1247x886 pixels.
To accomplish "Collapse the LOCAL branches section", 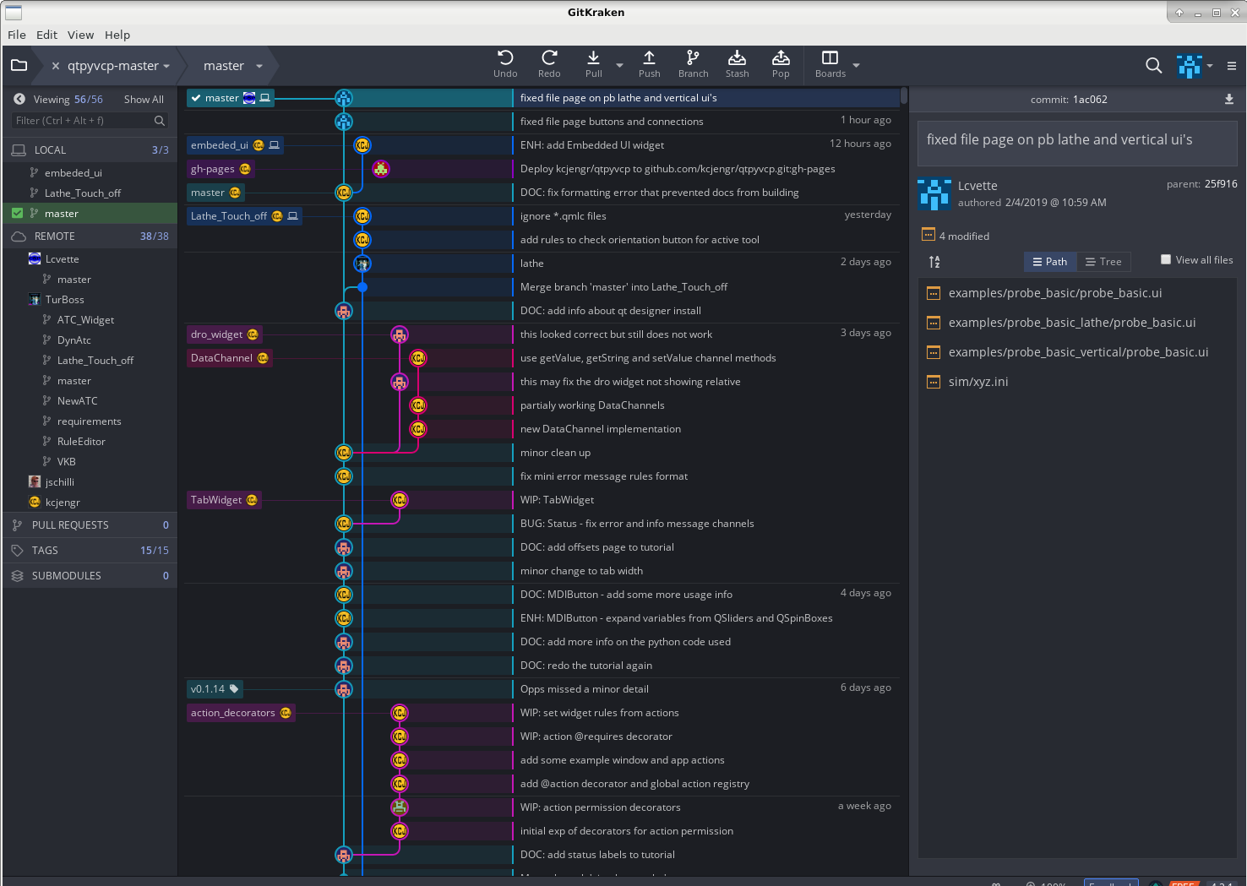I will (90, 150).
